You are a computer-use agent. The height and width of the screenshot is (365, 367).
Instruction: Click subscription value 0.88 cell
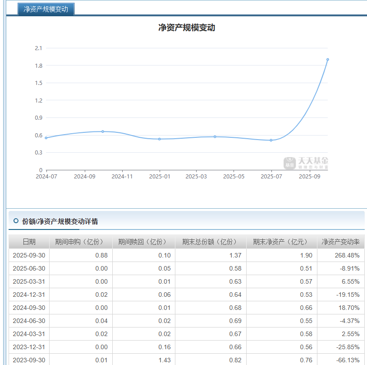(81, 255)
